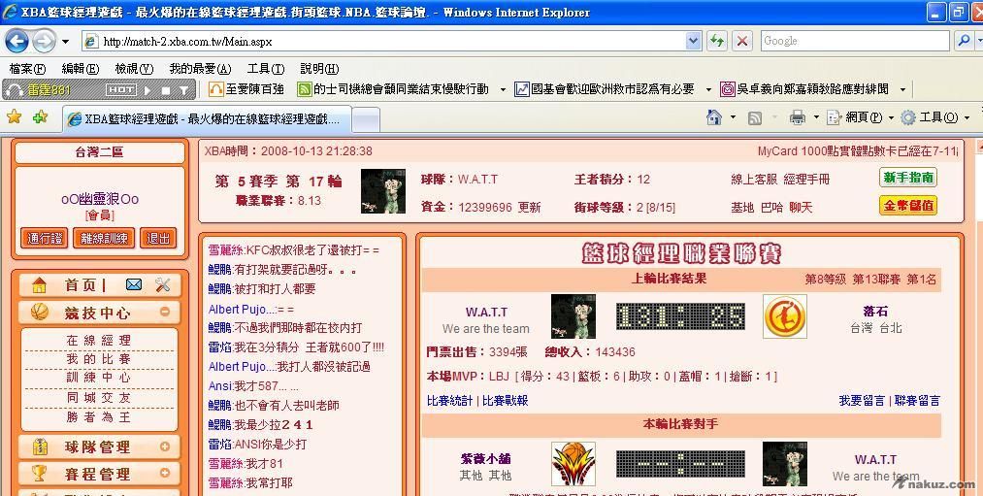Open the 比賽戰報 link
Viewport: 983px width, 496px height.
506,401
